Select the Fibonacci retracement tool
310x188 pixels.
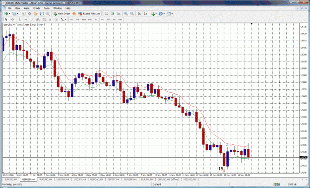(x=44, y=19)
